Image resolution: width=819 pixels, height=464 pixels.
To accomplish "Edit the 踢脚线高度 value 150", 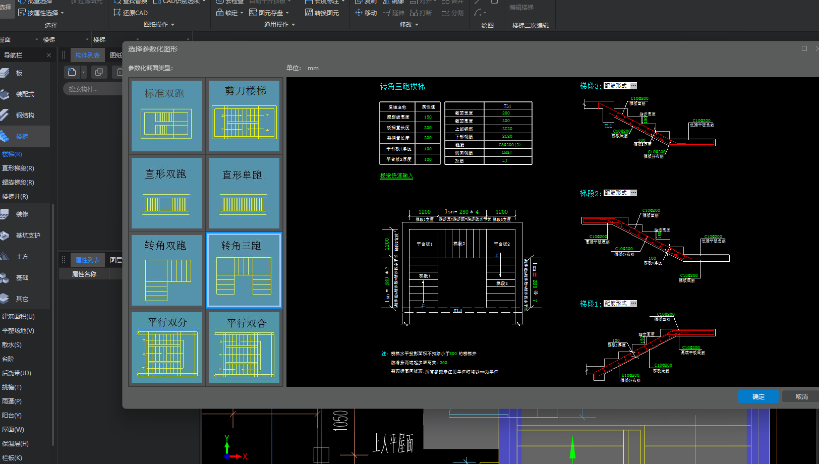I will [x=428, y=117].
